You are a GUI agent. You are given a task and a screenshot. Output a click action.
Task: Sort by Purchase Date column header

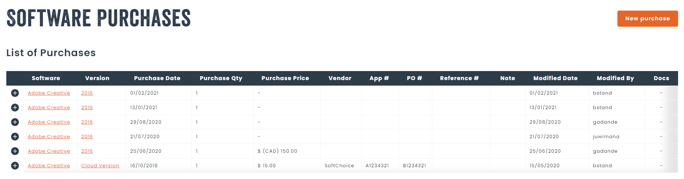tap(157, 78)
